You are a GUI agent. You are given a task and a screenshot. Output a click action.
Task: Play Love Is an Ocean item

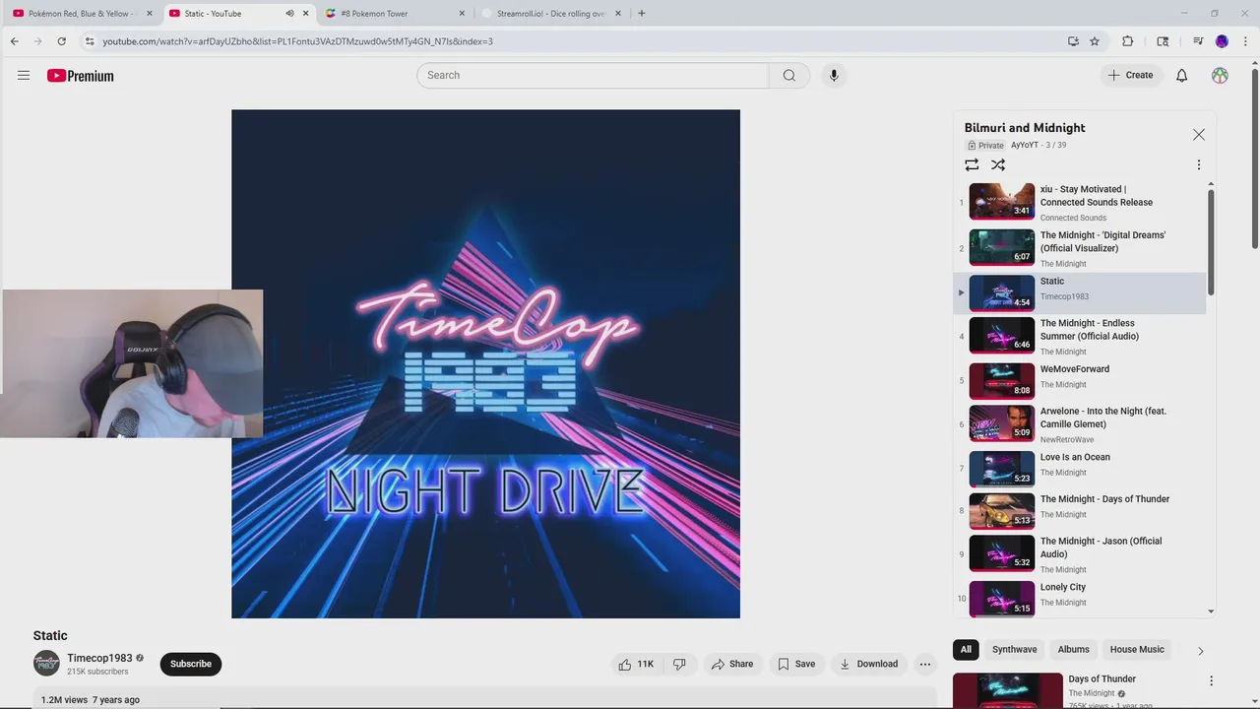tap(1079, 469)
